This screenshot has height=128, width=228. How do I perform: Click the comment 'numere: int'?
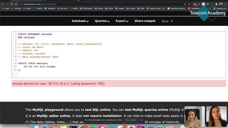click(x=28, y=50)
